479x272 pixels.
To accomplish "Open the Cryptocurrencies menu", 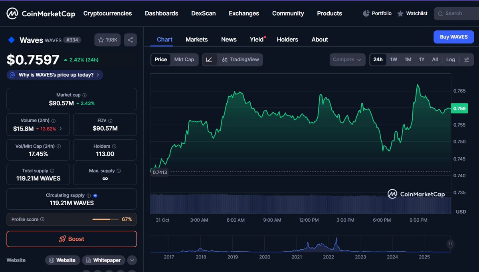I will [107, 13].
